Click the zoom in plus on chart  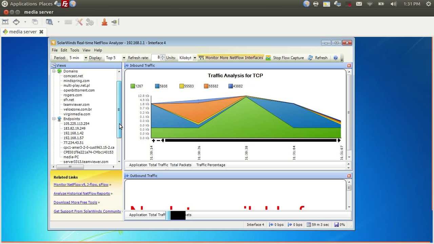coord(154,140)
